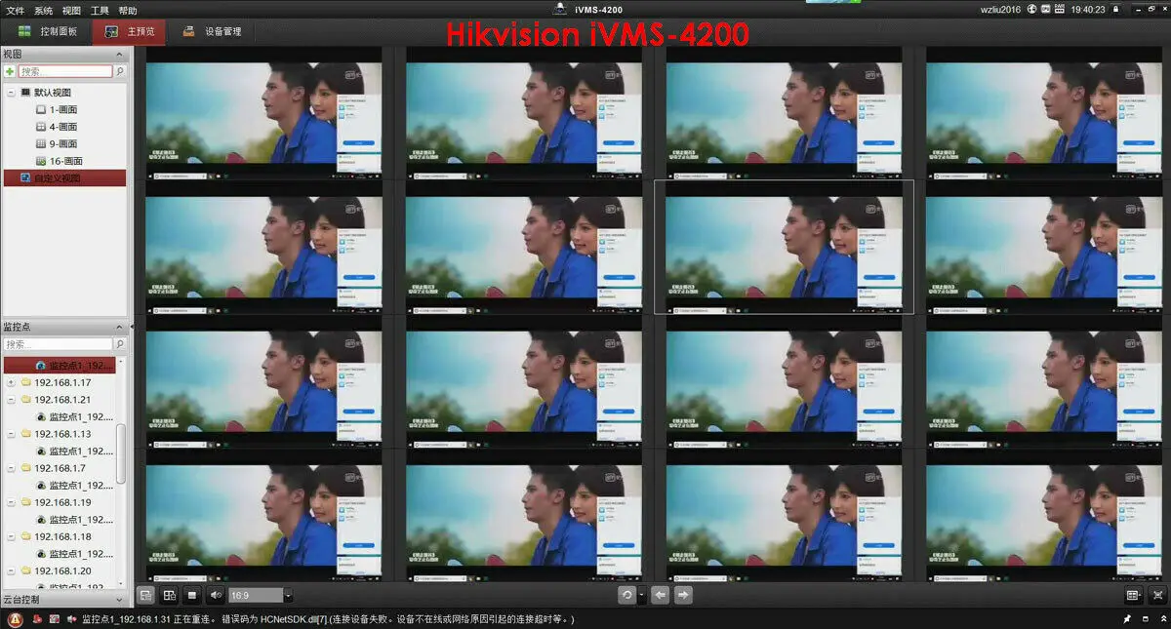
Task: Click the RAM memory usage icon
Action: click(x=1060, y=10)
